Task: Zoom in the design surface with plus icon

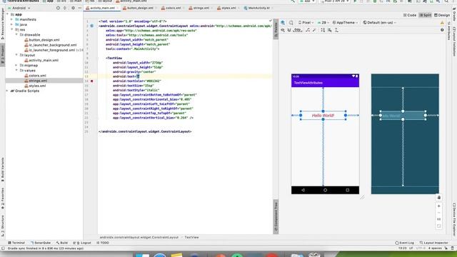Action: pyautogui.click(x=439, y=206)
